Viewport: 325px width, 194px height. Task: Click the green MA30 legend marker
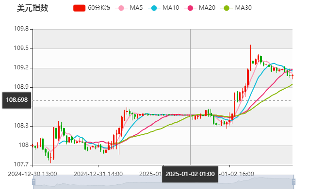226,8
